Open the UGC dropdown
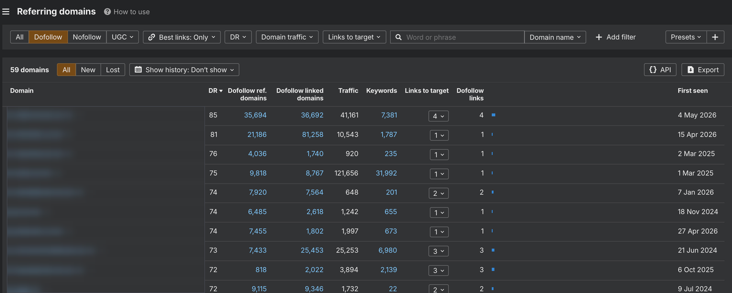This screenshot has height=293, width=732. click(122, 37)
